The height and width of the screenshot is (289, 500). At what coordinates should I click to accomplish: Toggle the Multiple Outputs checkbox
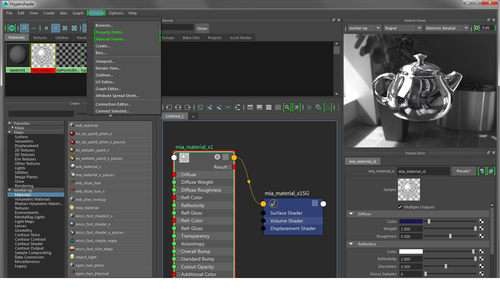click(x=400, y=207)
